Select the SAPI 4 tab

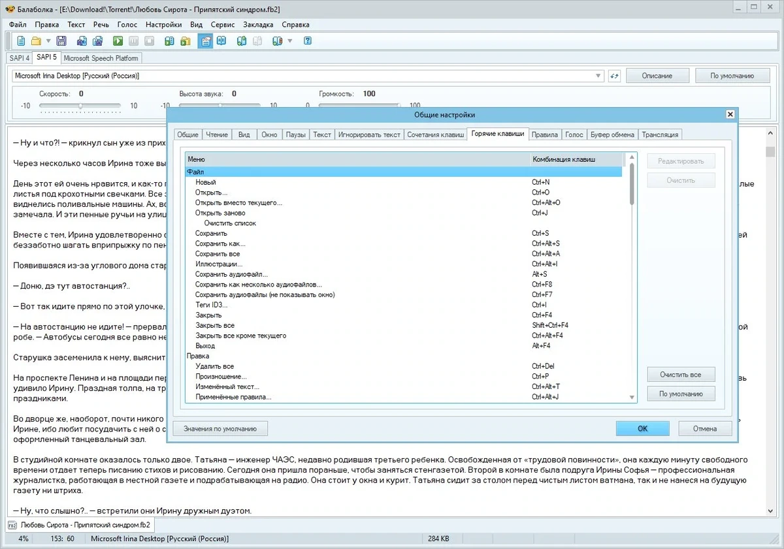click(20, 58)
